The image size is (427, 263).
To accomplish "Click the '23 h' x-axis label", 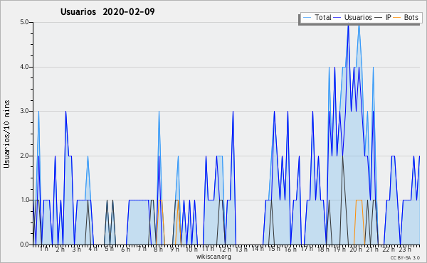I will pos(405,249).
